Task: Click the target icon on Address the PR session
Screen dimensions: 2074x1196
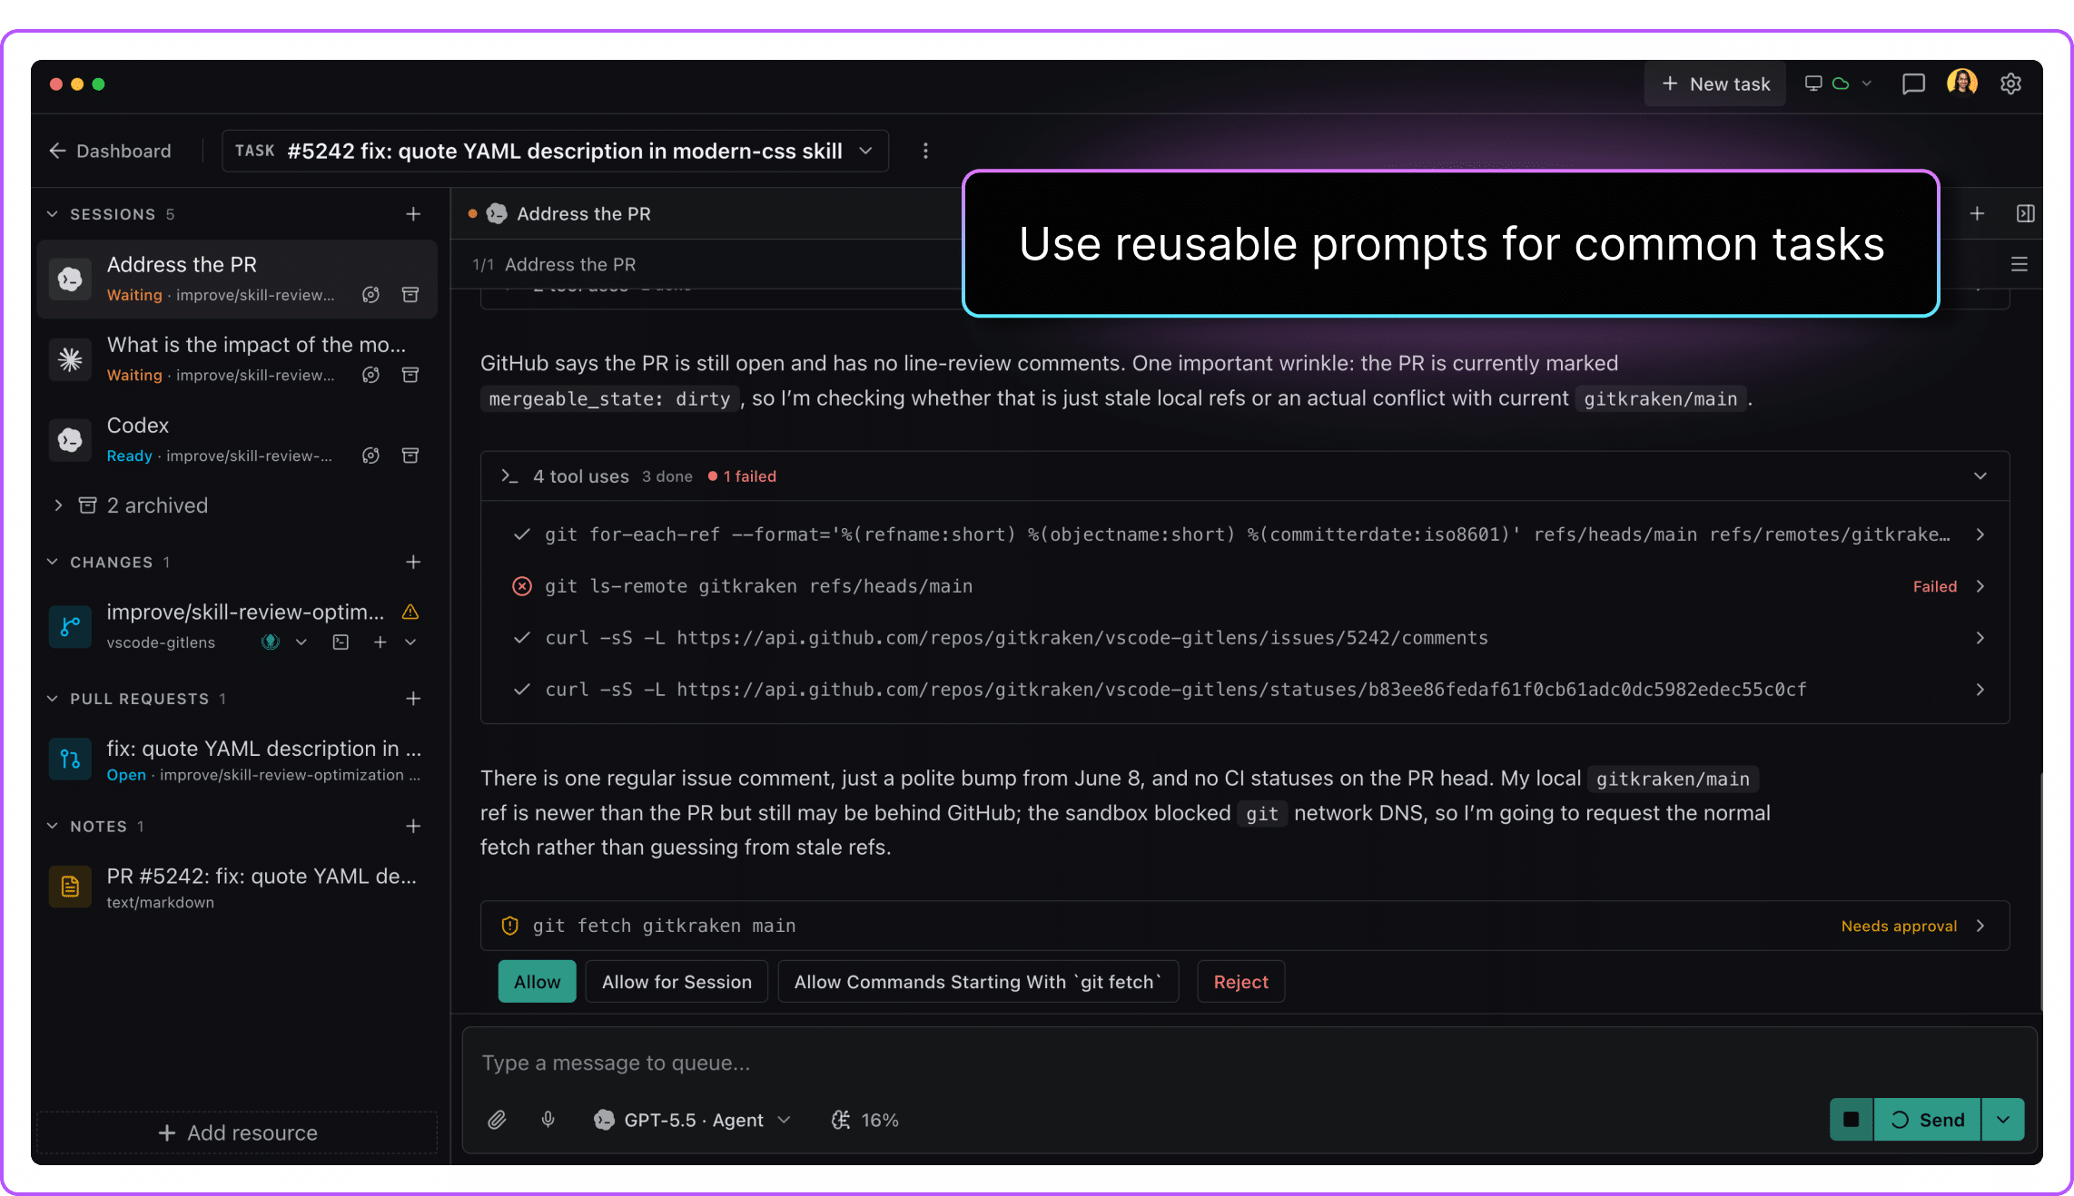Action: coord(370,295)
